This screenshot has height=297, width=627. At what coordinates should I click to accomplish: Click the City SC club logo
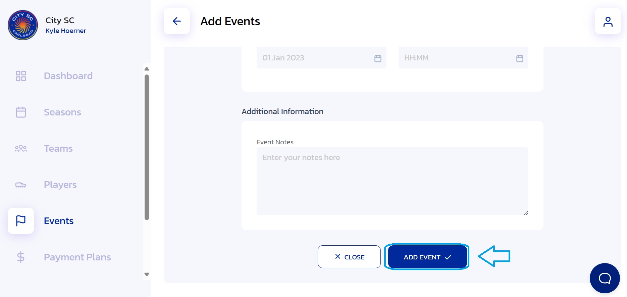(23, 25)
